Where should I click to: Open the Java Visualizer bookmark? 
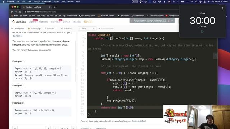click(x=70, y=16)
